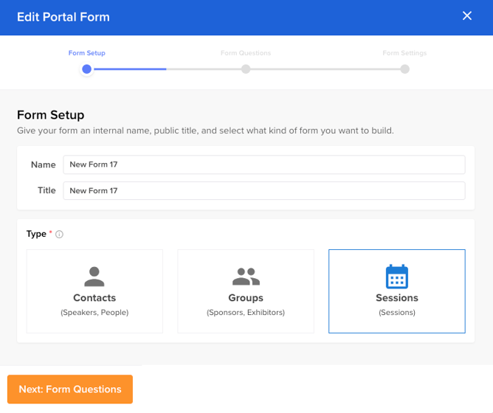493x413 pixels.
Task: Switch to the Form Setup step label
Action: click(87, 53)
